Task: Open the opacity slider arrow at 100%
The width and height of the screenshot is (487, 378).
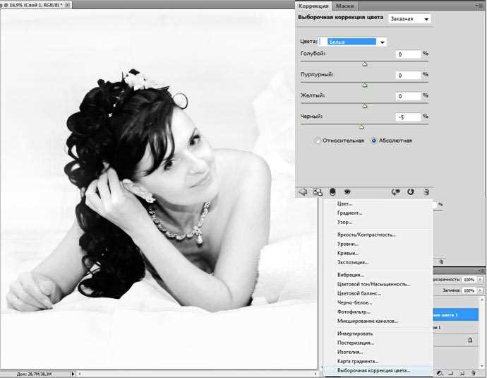Action: coord(480,280)
